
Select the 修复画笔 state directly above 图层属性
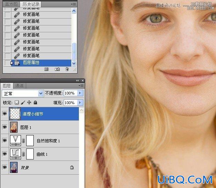click(x=41, y=56)
